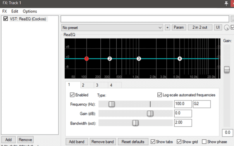The height and width of the screenshot is (146, 234).
Task: Switch to band tab 2
Action: click(x=87, y=85)
